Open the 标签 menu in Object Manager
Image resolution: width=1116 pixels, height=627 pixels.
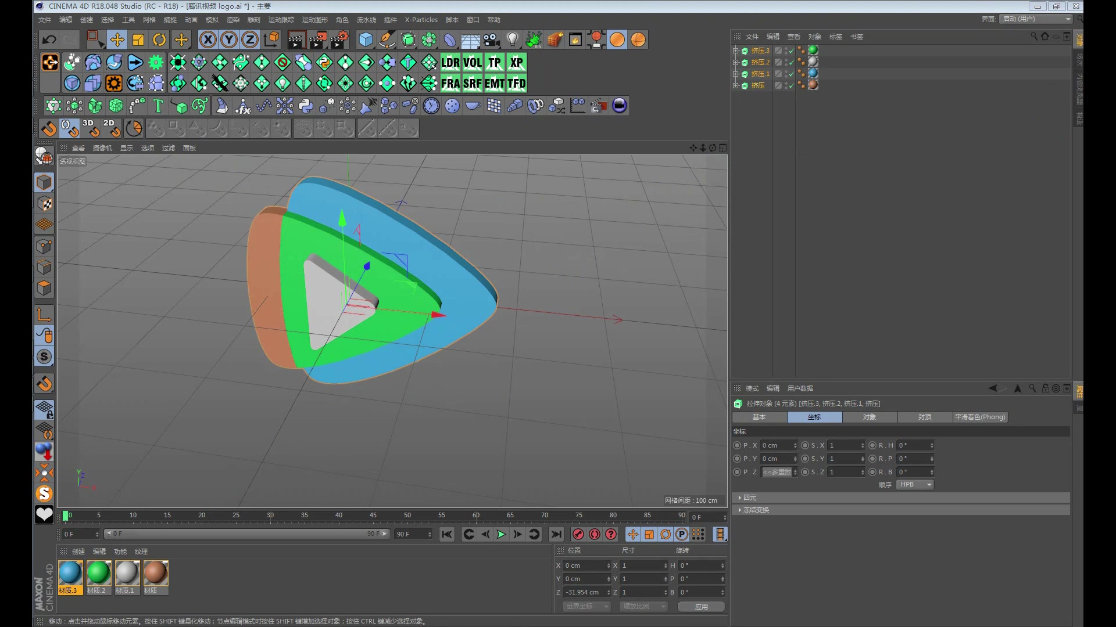click(x=836, y=37)
